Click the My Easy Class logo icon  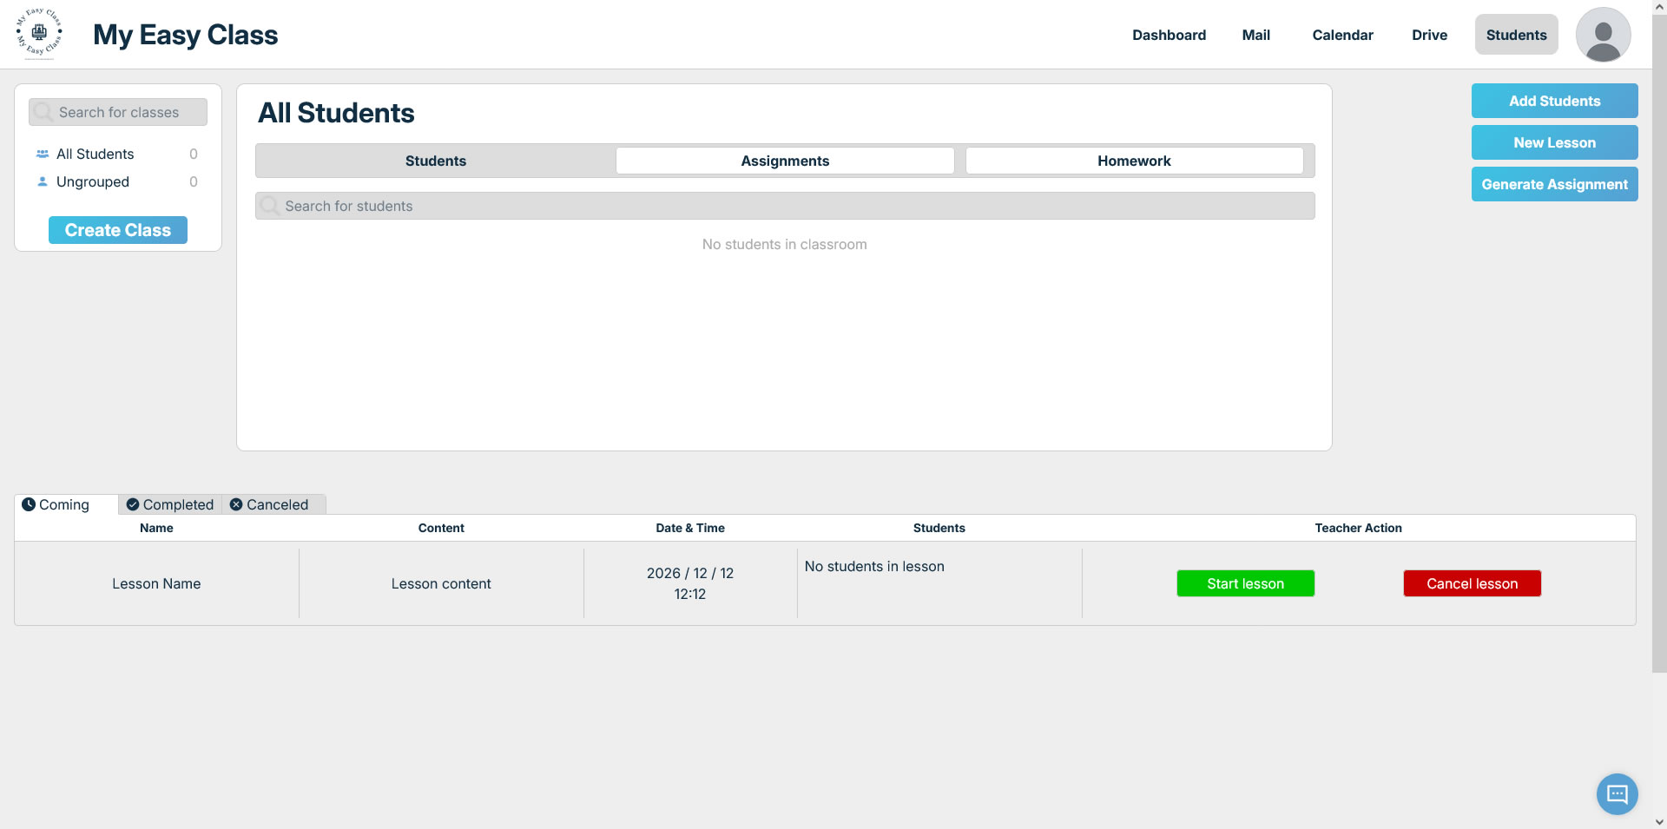click(x=39, y=34)
